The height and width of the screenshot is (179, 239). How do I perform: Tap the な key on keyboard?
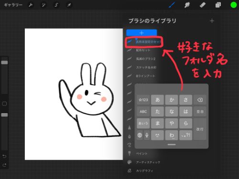pyautogui.click(x=172, y=112)
